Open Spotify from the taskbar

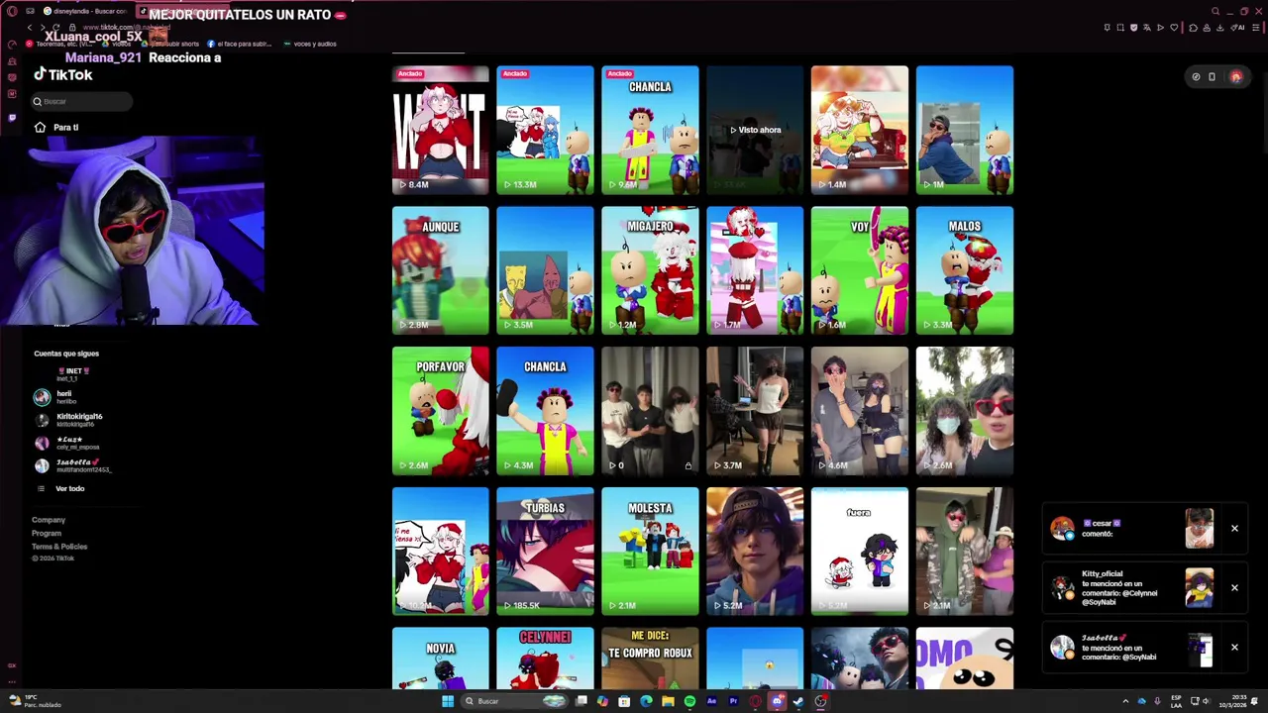(689, 701)
